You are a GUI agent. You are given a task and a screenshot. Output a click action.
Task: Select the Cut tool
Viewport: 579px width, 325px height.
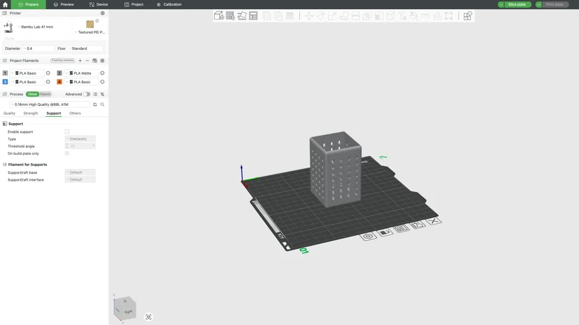pos(356,16)
